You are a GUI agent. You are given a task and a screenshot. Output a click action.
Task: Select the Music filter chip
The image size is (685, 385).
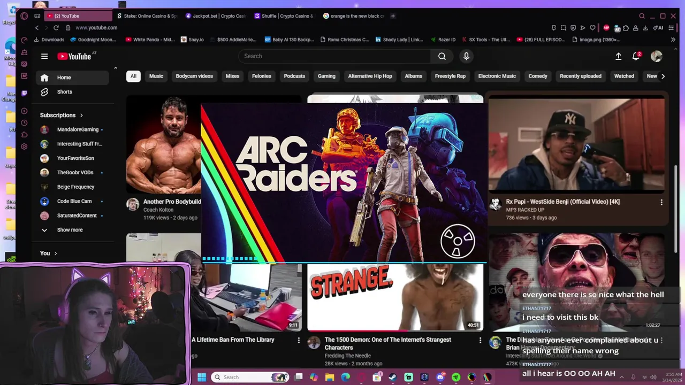tap(156, 76)
